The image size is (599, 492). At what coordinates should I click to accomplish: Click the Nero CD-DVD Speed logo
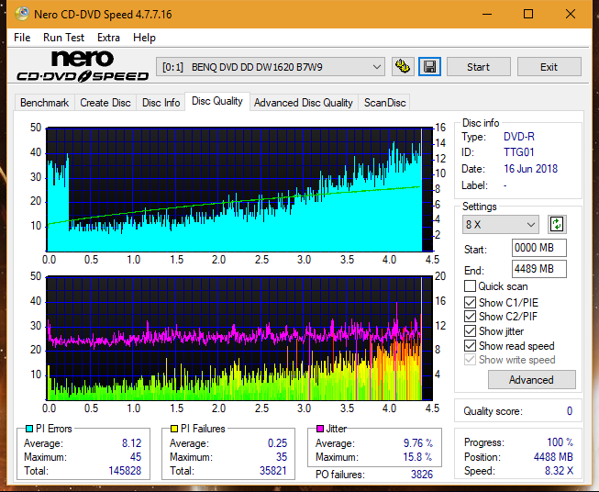point(83,66)
